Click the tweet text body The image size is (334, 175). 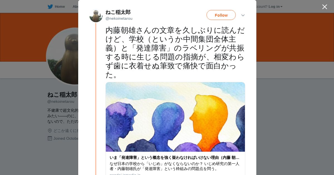[x=175, y=52]
